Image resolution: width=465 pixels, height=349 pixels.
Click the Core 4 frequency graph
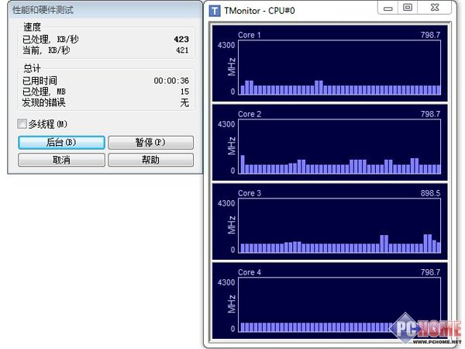click(x=339, y=305)
